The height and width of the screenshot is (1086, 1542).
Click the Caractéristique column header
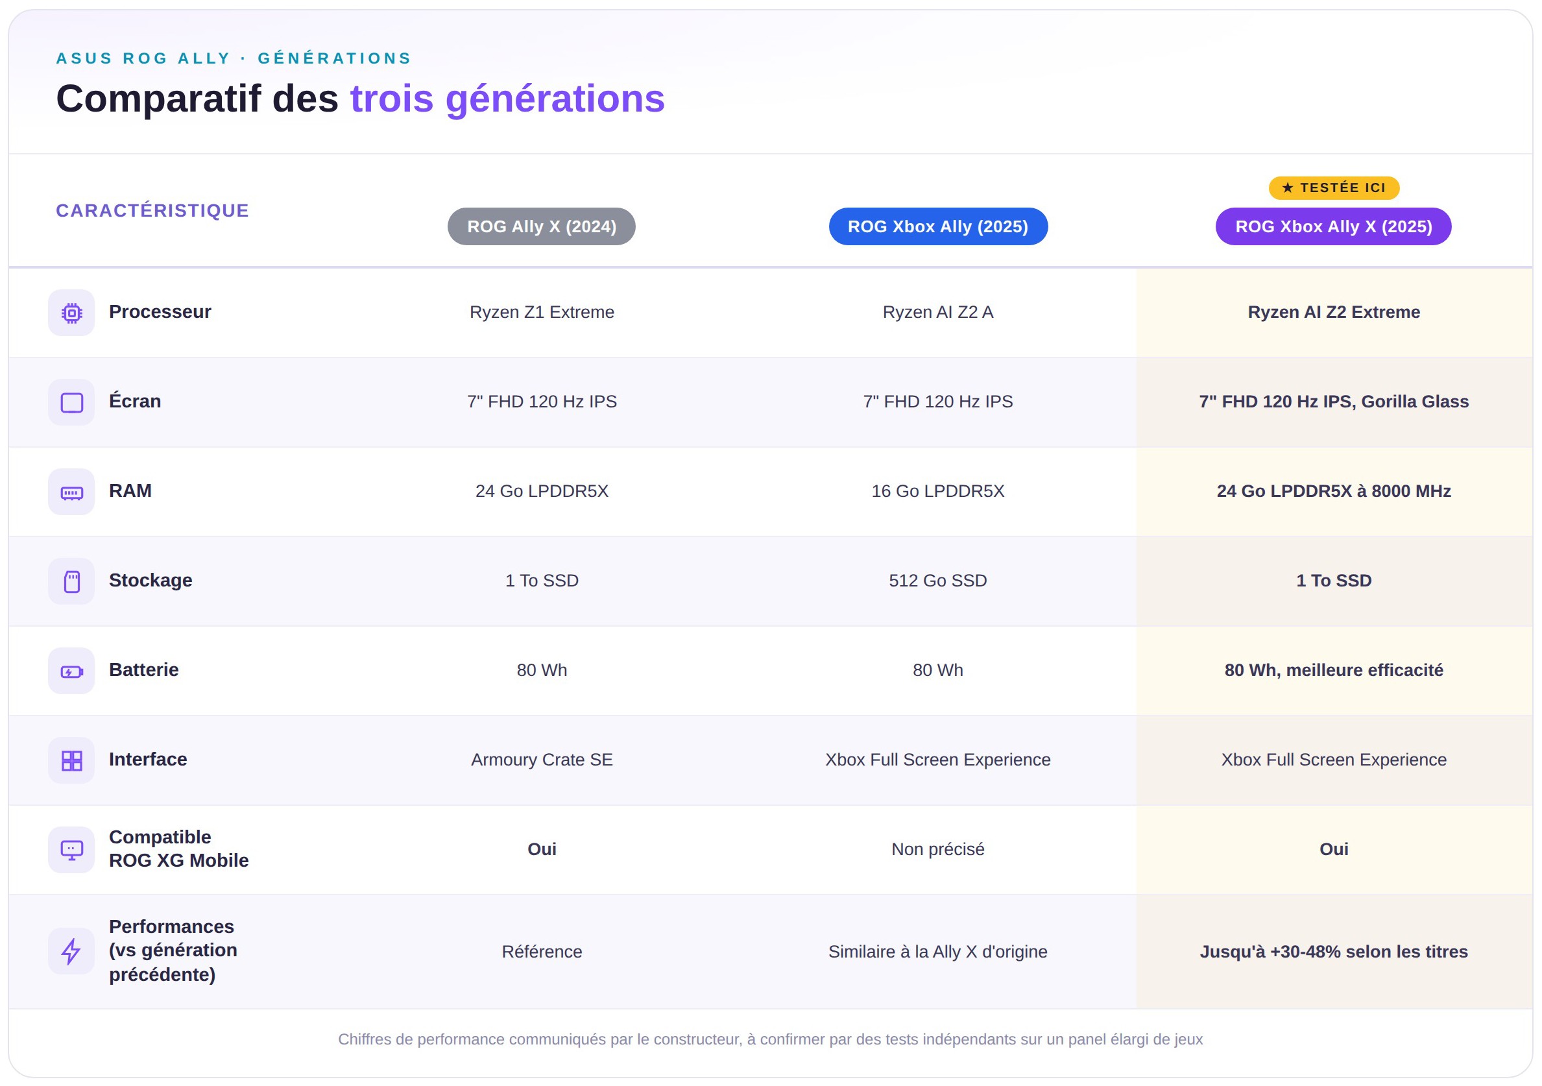(152, 211)
